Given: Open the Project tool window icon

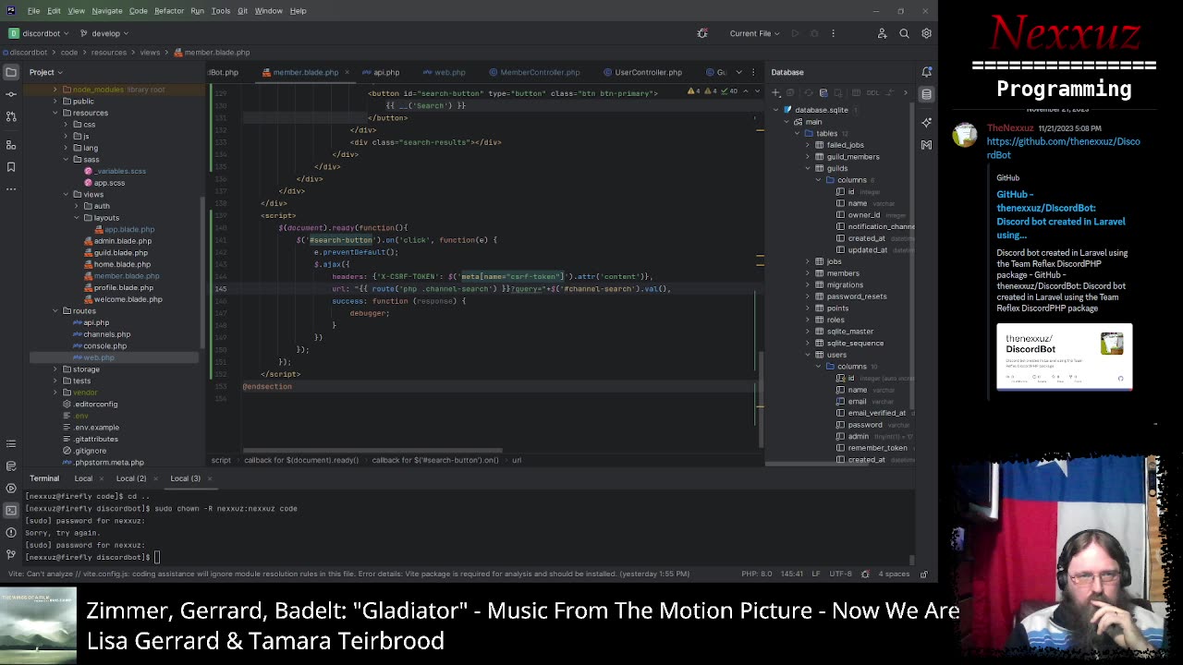Looking at the screenshot, I should [11, 72].
